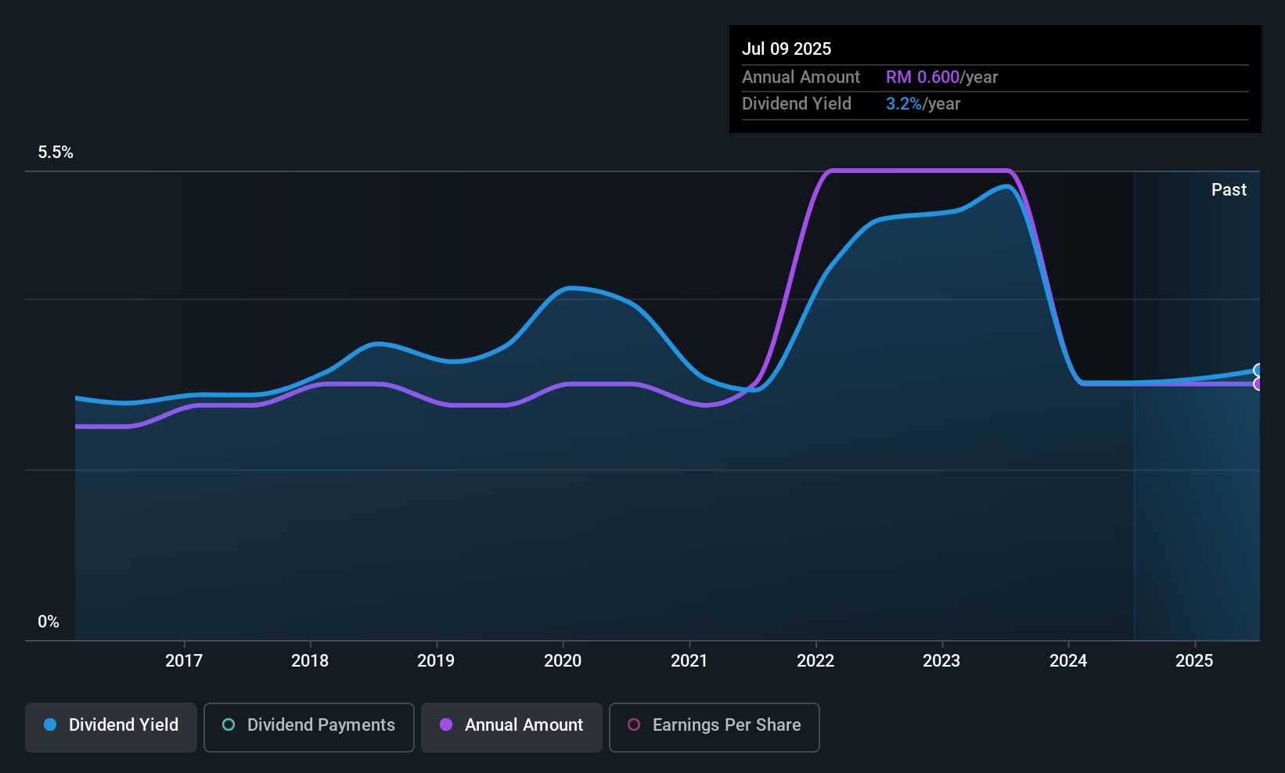Image resolution: width=1285 pixels, height=773 pixels.
Task: Select the 2024 x-axis label
Action: click(x=1068, y=661)
